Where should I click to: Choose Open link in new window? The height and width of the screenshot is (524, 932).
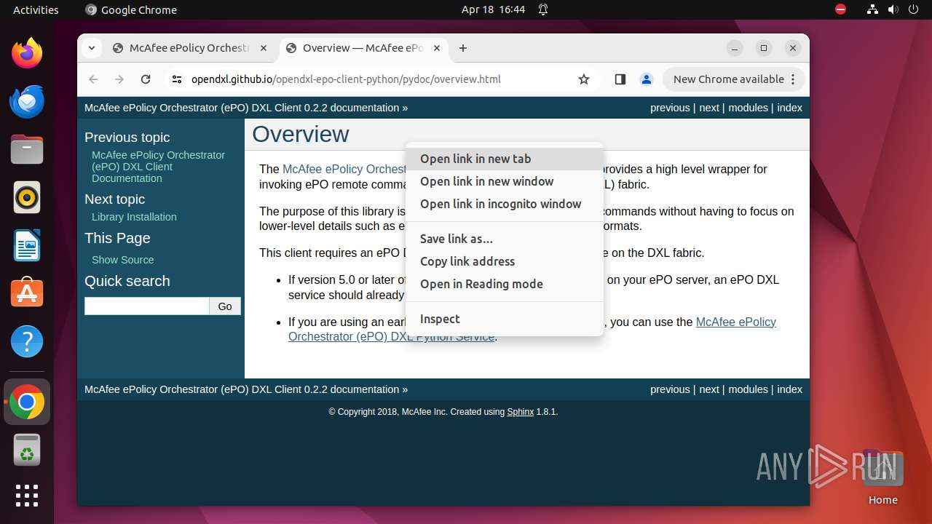pos(505,181)
